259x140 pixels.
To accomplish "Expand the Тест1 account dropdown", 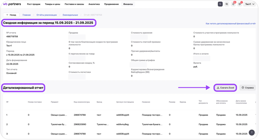I will tap(250, 4).
